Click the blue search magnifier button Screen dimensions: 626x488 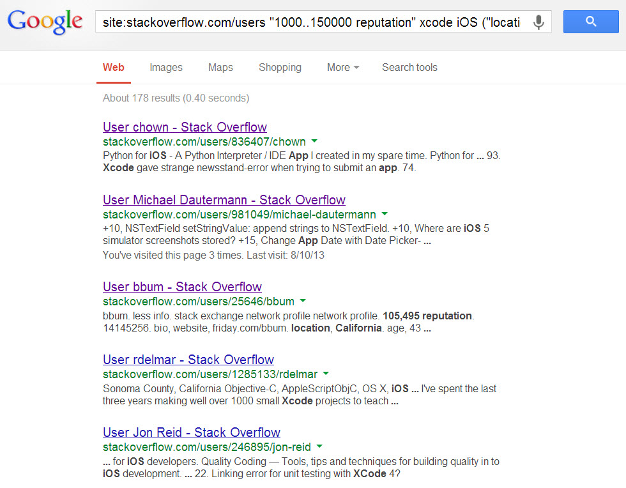(591, 22)
